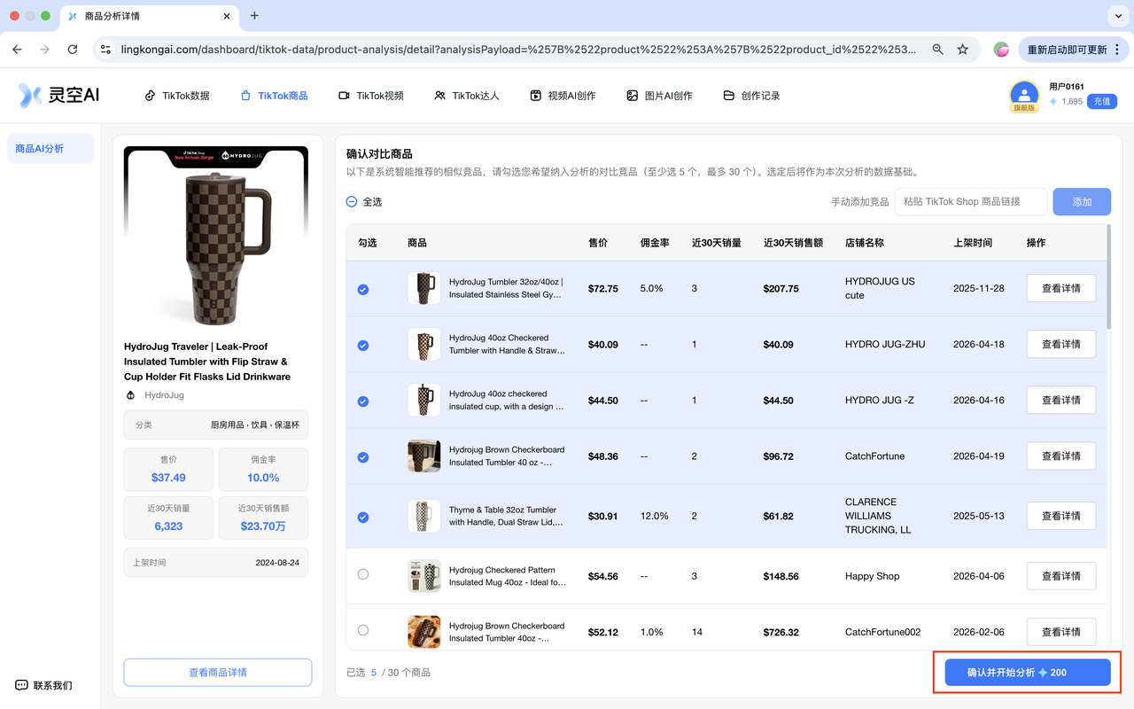This screenshot has height=709, width=1134.
Task: Click the 1,695 credits balance
Action: [x=1072, y=102]
